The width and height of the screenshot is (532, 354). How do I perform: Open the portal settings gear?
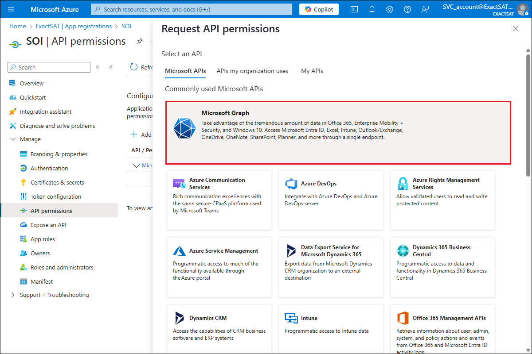[390, 9]
